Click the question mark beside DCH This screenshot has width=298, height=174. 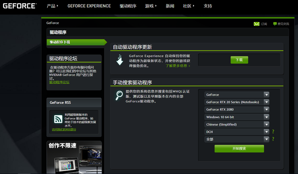point(273,132)
